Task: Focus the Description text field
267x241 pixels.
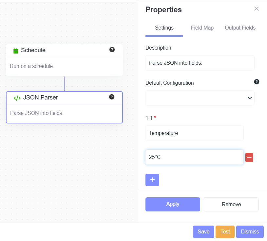Action: pyautogui.click(x=200, y=63)
